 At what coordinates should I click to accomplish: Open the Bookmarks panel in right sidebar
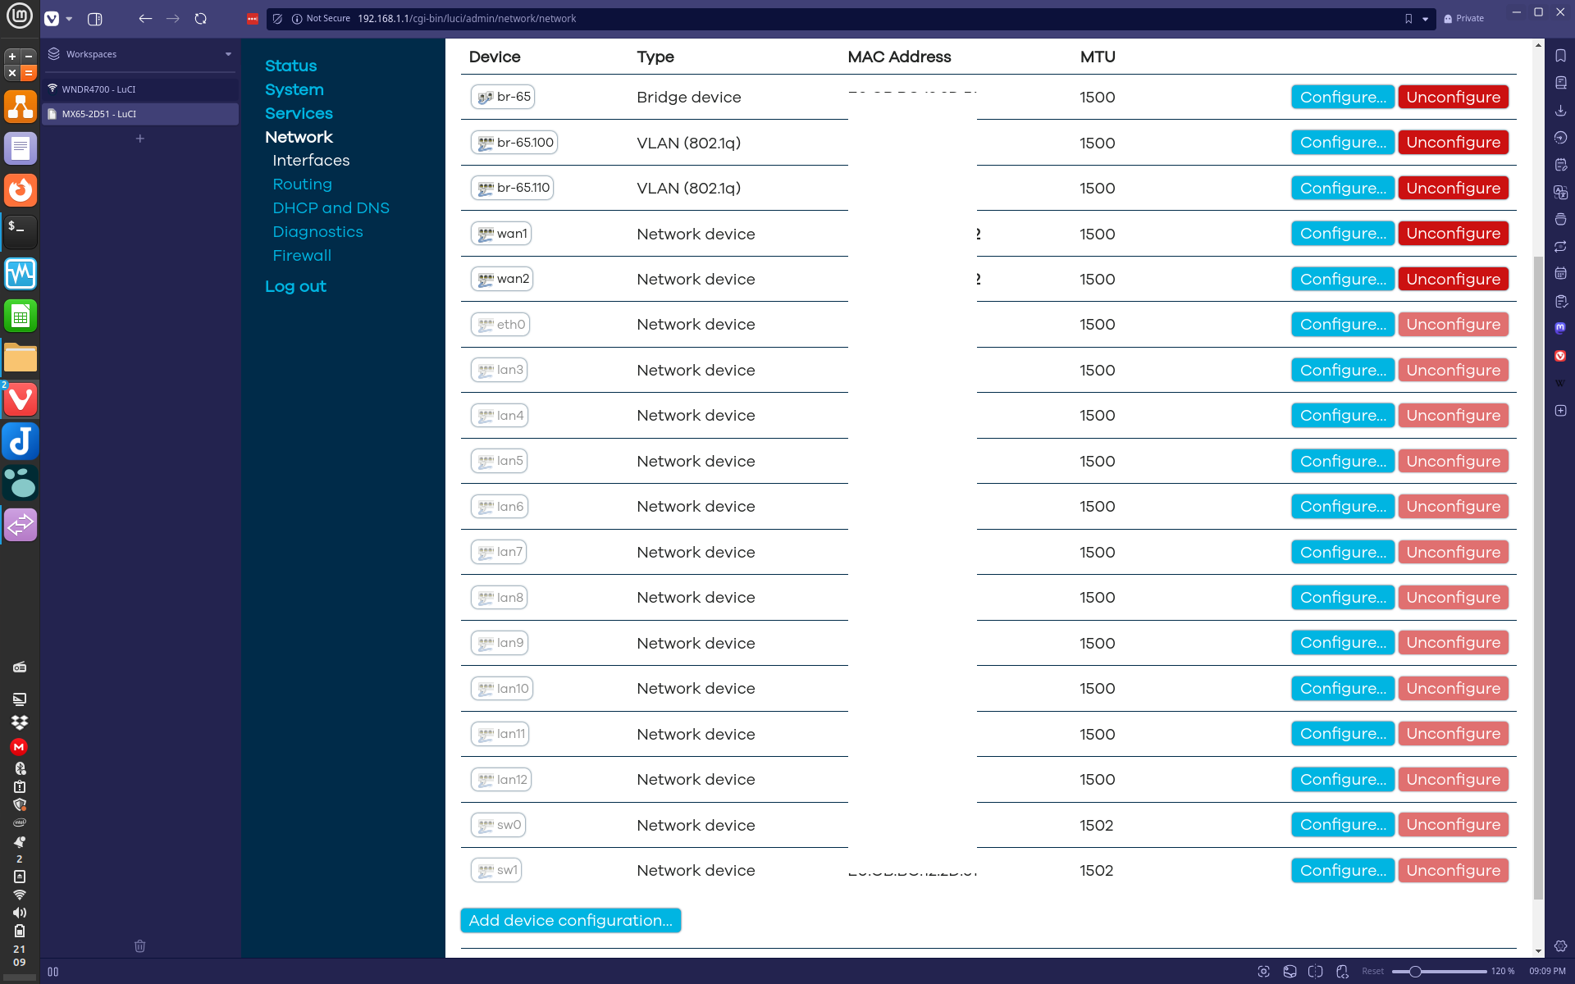(x=1560, y=56)
